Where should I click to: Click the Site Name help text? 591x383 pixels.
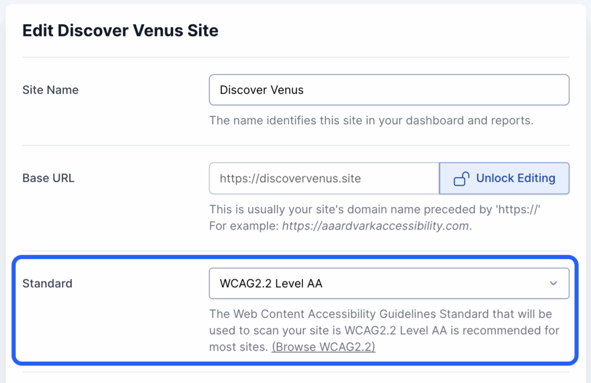(371, 121)
